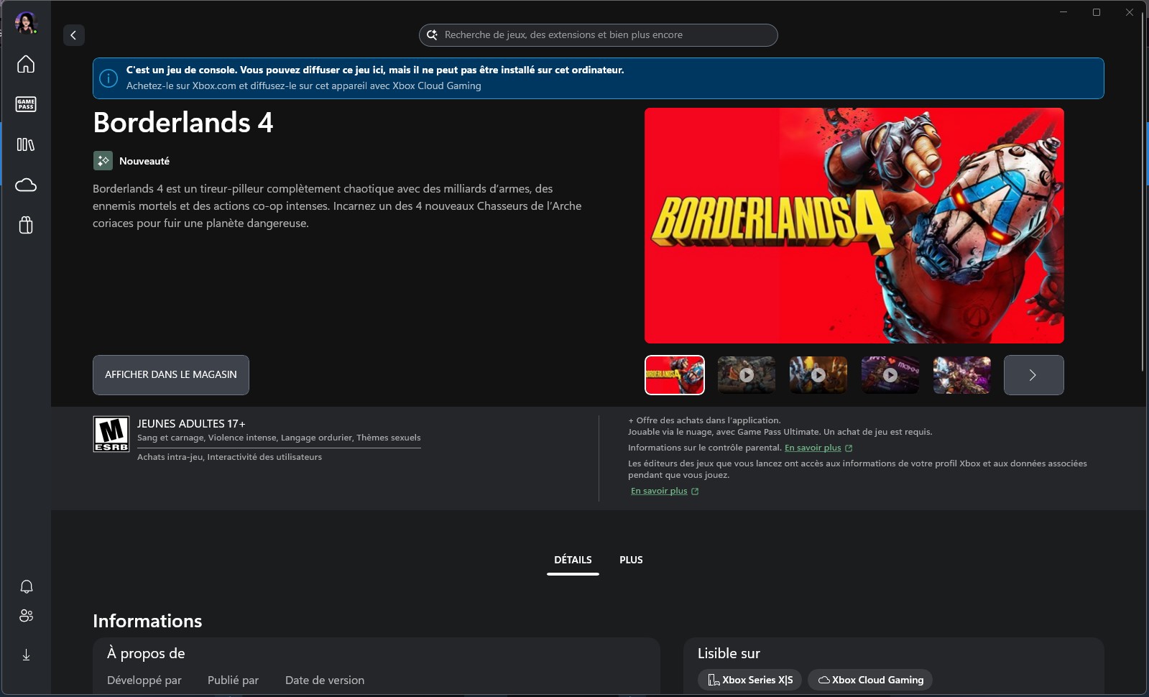The height and width of the screenshot is (697, 1149).
Task: Switch to the PLUS tab
Action: (631, 560)
